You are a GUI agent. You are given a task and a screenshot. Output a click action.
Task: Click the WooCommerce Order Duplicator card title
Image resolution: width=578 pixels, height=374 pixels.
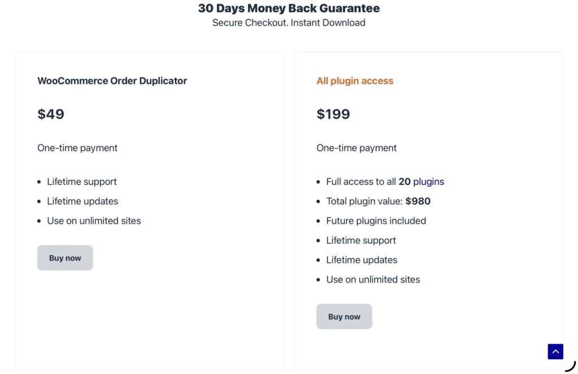pyautogui.click(x=112, y=81)
